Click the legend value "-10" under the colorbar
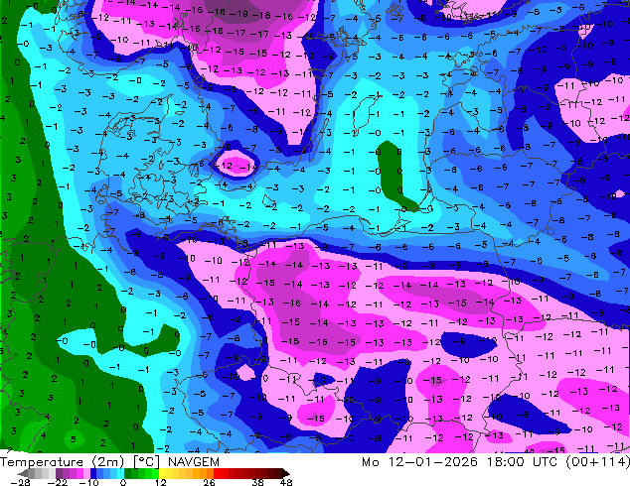630x486 pixels. [x=88, y=482]
